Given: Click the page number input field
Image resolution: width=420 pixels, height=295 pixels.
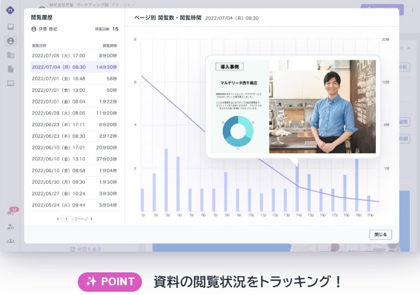Looking at the screenshot, I should point(65,219).
